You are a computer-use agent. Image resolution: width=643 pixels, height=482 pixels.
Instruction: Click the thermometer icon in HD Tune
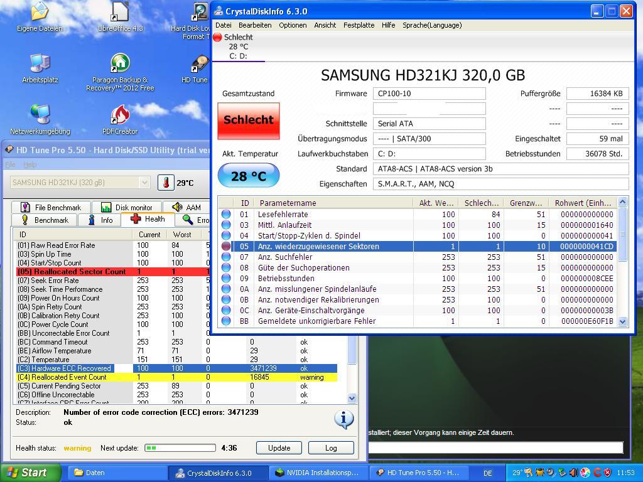coord(166,183)
